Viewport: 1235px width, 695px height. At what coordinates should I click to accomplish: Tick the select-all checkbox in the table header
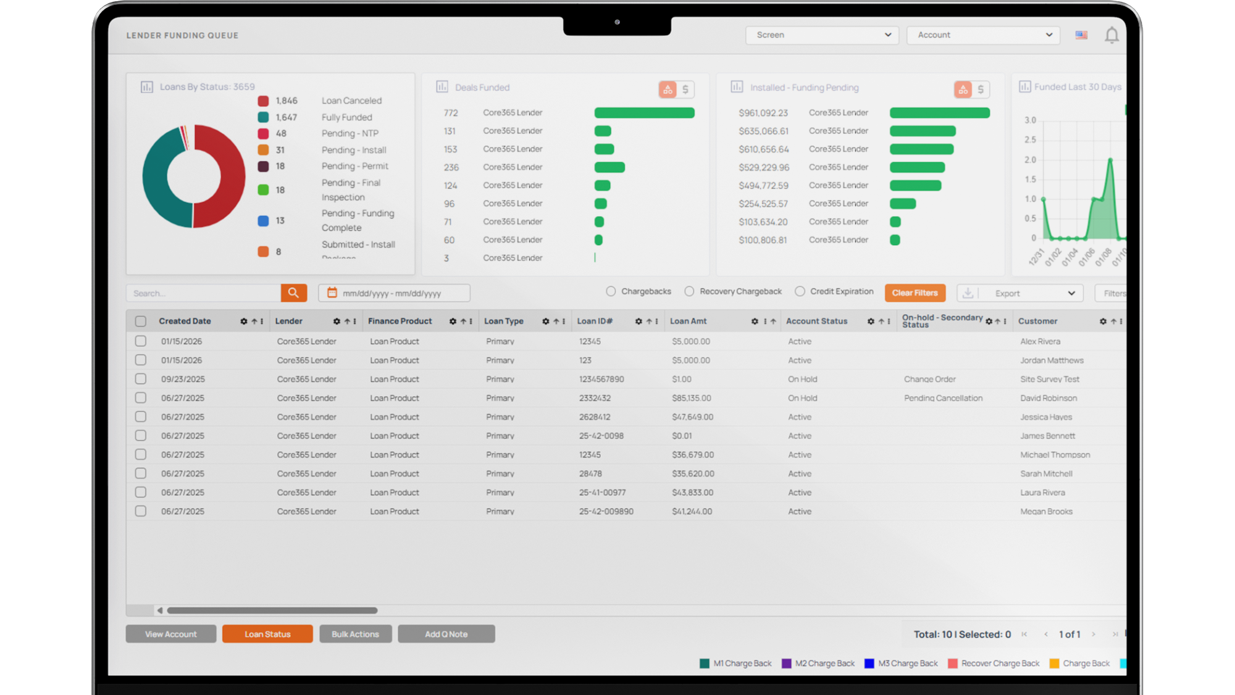point(141,322)
